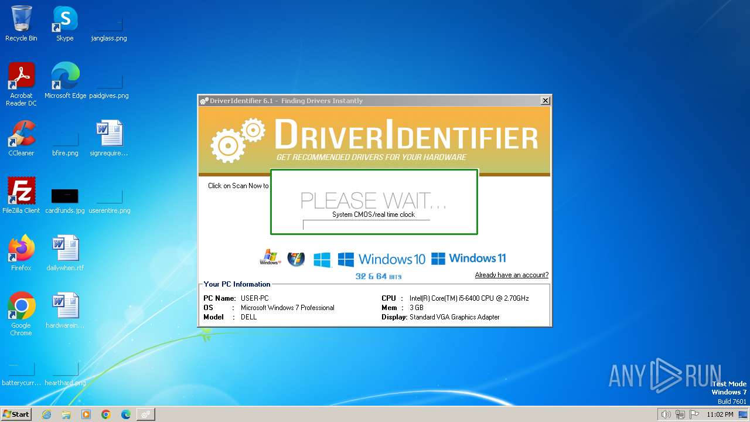Image resolution: width=750 pixels, height=422 pixels.
Task: Click the Action Center flag icon
Action: [x=694, y=414]
